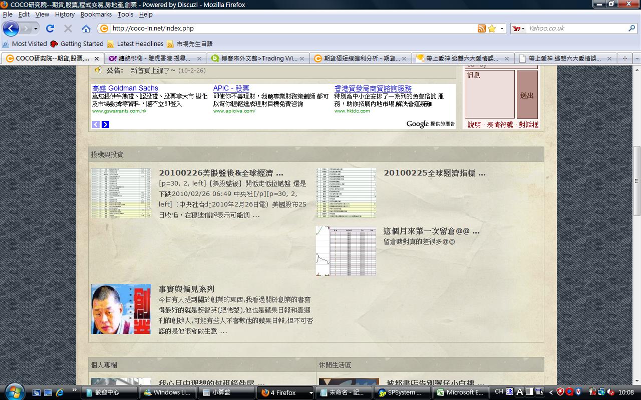Click the Stop loading X icon

tap(68, 28)
